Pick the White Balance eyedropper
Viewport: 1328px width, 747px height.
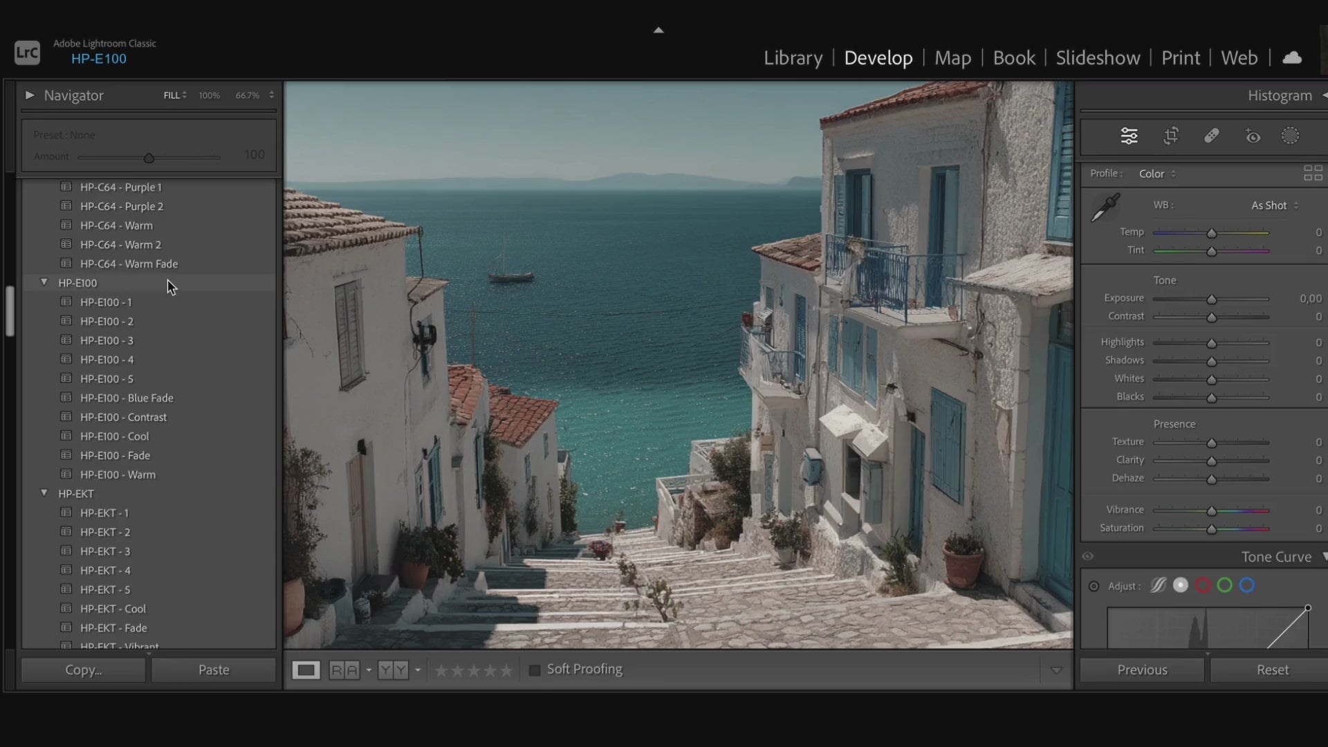click(x=1105, y=208)
